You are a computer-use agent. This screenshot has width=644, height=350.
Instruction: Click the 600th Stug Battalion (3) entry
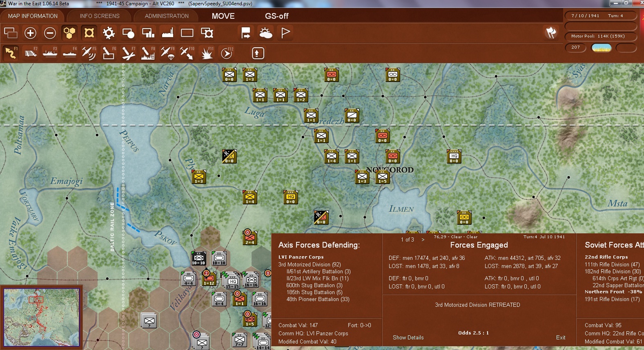tap(314, 285)
